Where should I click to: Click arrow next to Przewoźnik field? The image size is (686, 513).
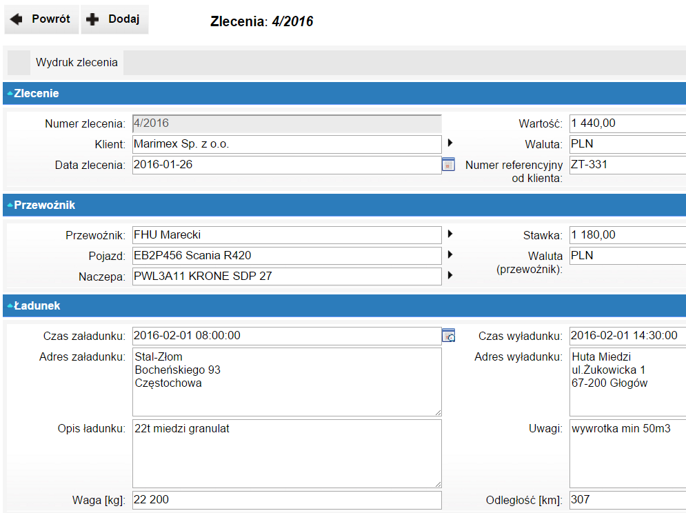pyautogui.click(x=450, y=234)
